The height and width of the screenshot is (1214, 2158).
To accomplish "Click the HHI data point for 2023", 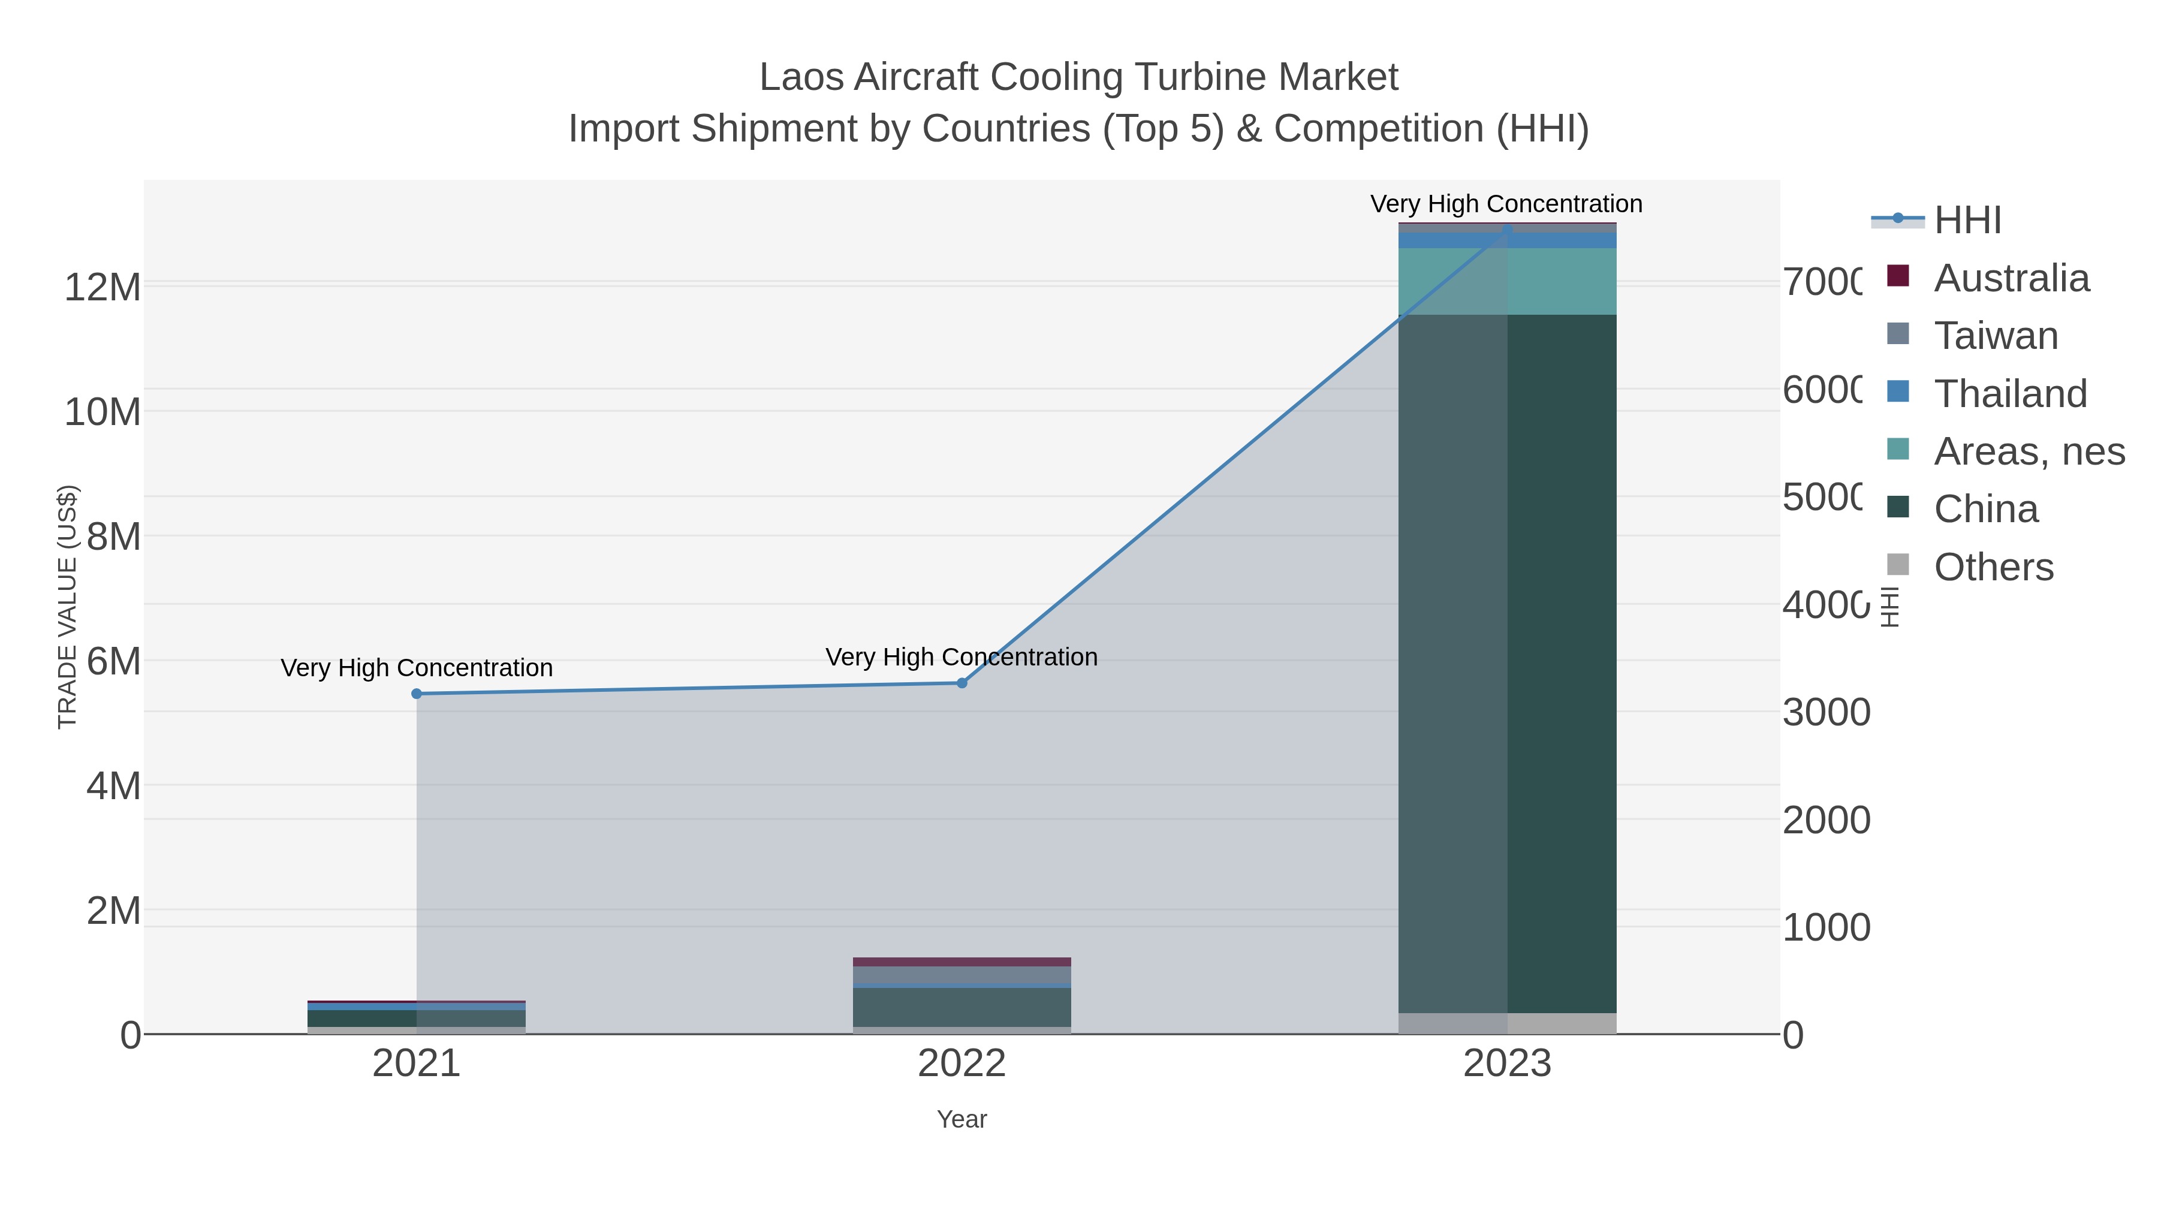I will pyautogui.click(x=1507, y=229).
